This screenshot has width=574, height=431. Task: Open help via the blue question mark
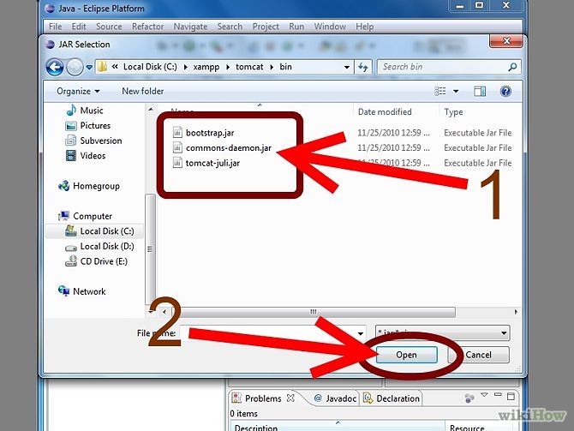pos(505,91)
